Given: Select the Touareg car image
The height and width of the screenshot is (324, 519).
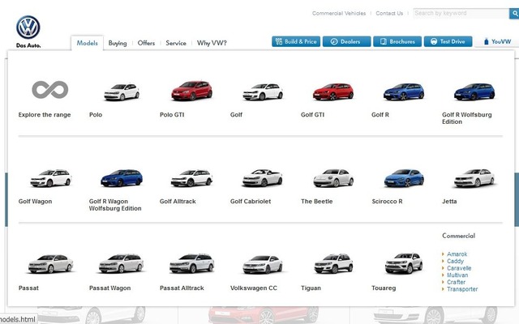Looking at the screenshot, I should (404, 263).
